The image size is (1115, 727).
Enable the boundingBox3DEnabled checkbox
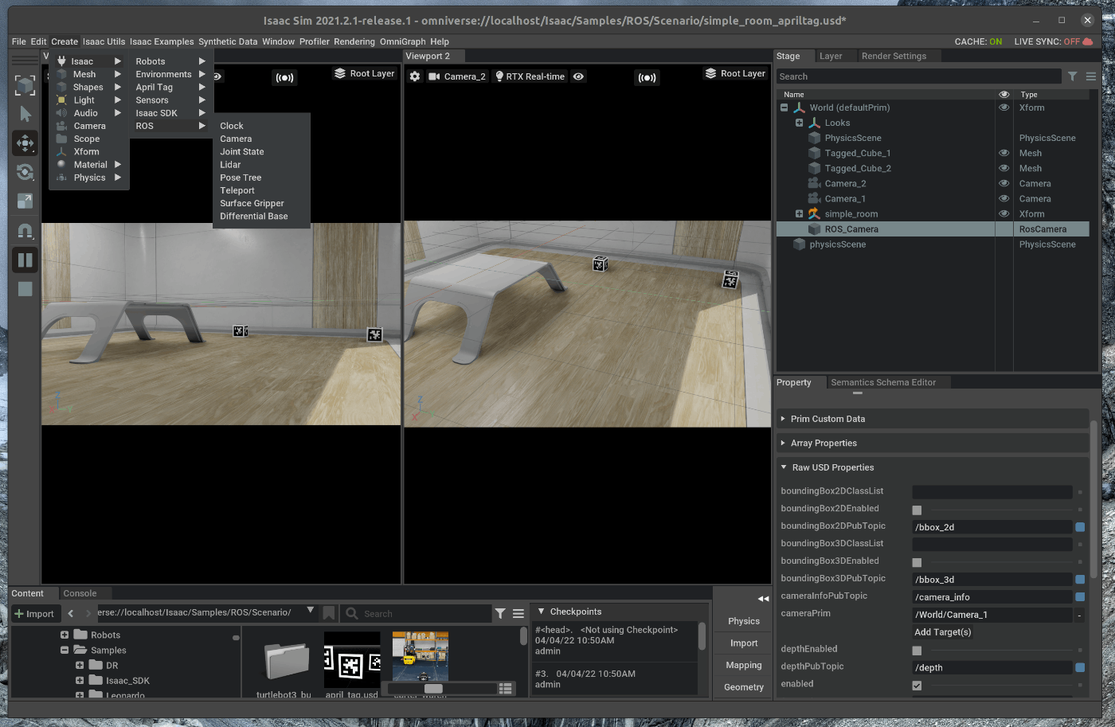click(x=917, y=562)
